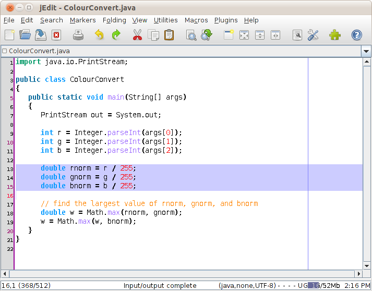Copy selected text icon
372x291 pixels.
[x=153, y=35]
